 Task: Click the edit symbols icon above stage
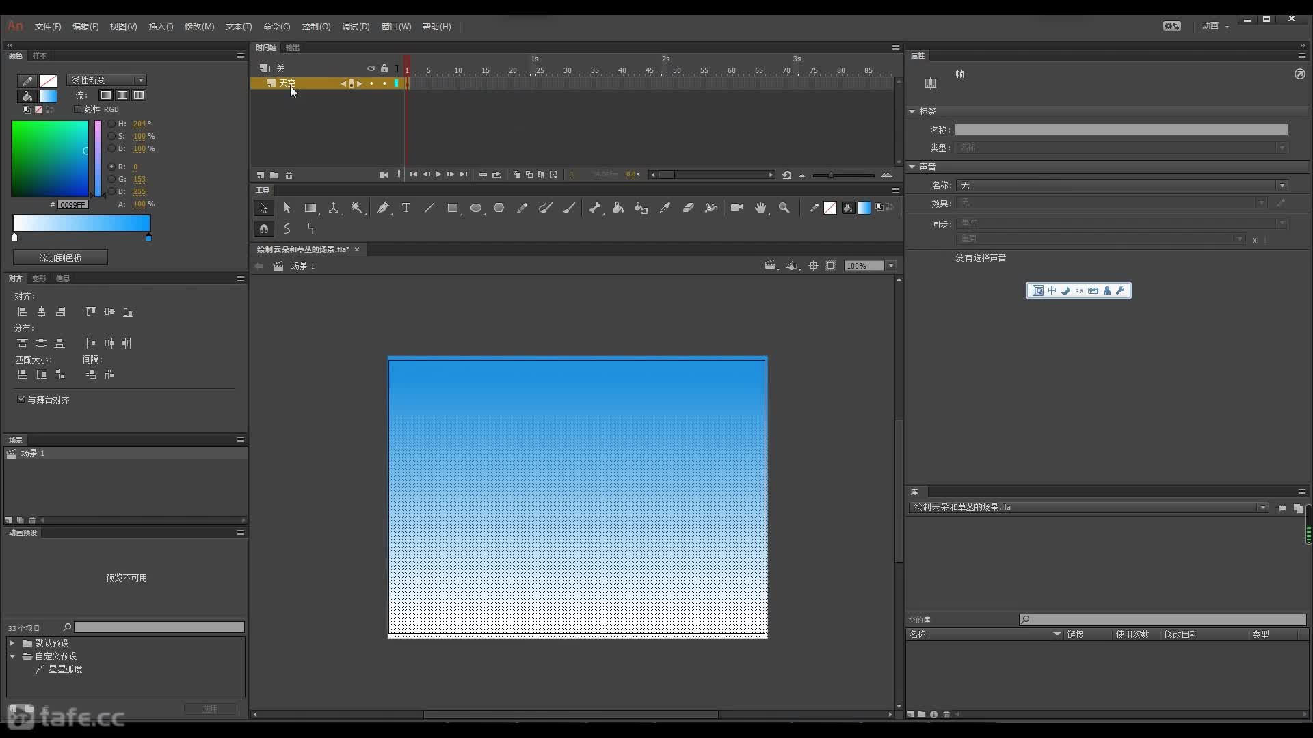tap(793, 266)
